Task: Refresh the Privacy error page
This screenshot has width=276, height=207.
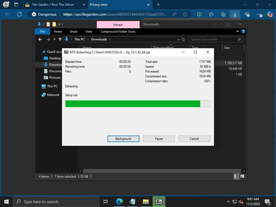Action: tap(19, 14)
